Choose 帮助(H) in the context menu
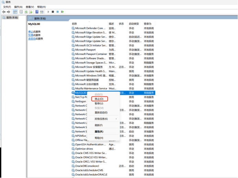The width and height of the screenshot is (238, 178). click(99, 138)
